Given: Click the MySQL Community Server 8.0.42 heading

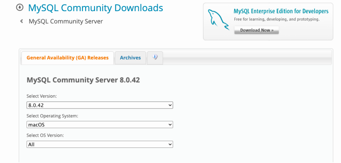Looking at the screenshot, I should pyautogui.click(x=83, y=80).
